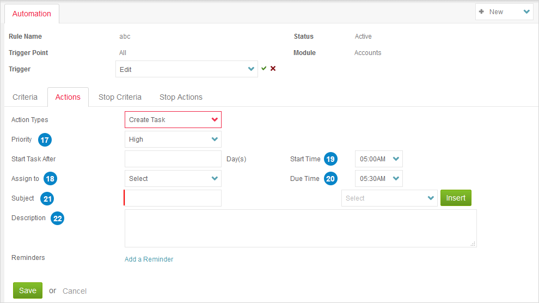The height and width of the screenshot is (303, 539).
Task: Click the Module value Accounts
Action: click(368, 53)
